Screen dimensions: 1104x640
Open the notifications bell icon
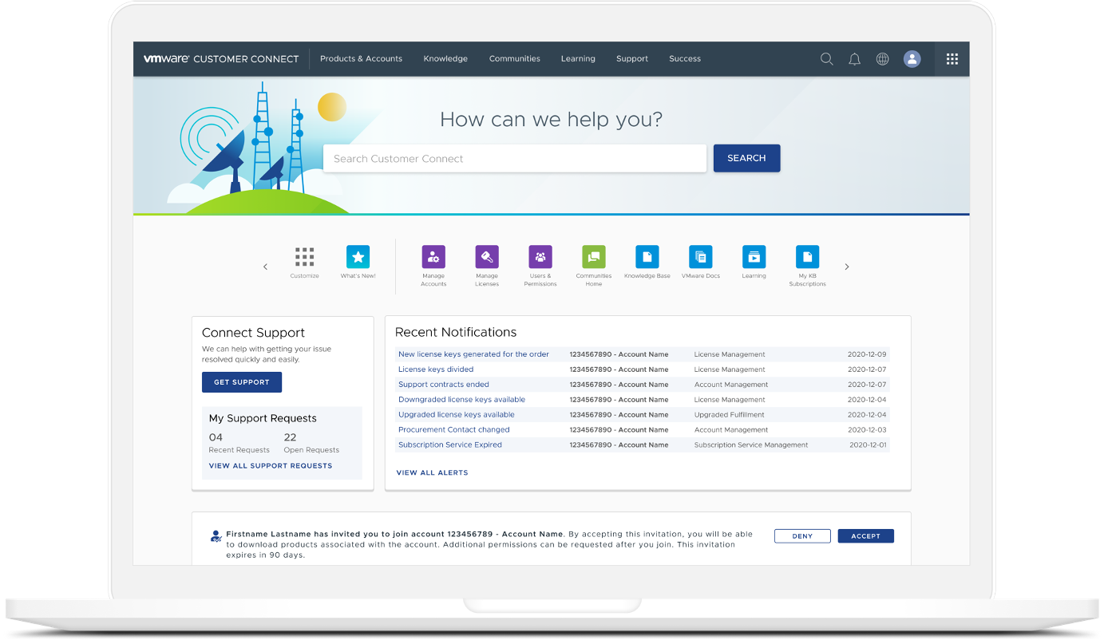854,58
